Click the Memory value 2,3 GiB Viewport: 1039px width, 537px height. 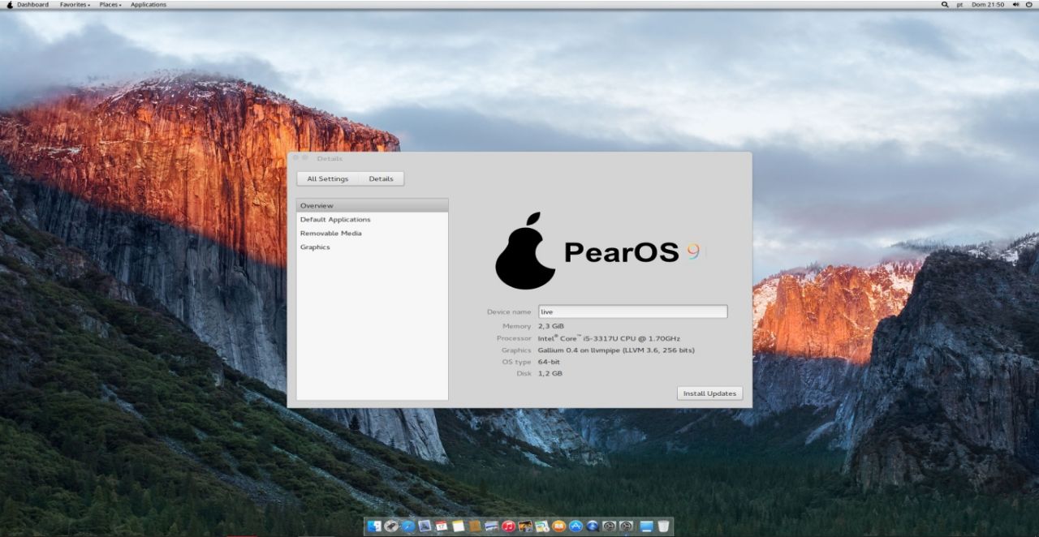[x=550, y=326]
